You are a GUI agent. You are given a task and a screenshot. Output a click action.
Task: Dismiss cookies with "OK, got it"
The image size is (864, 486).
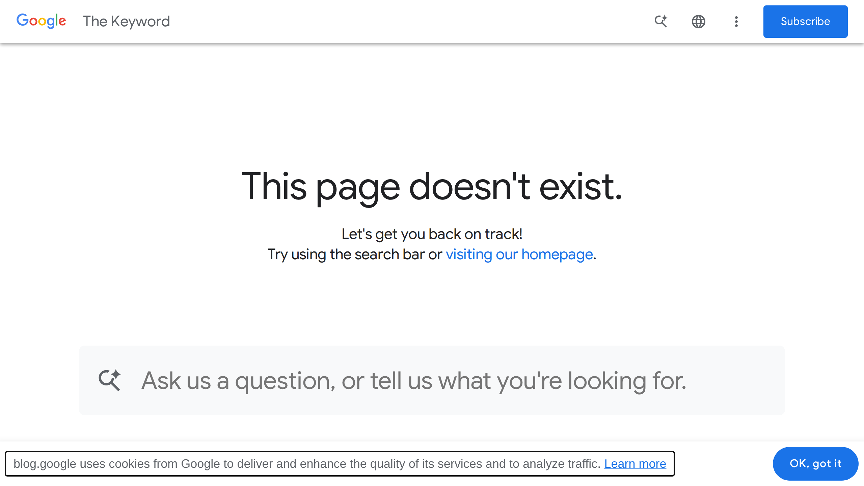pyautogui.click(x=815, y=464)
